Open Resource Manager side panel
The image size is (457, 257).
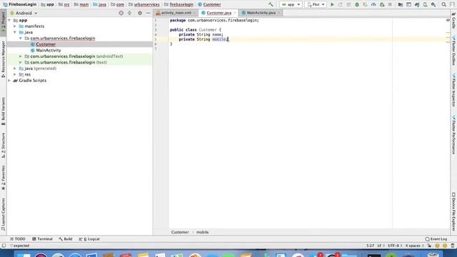pos(3,59)
